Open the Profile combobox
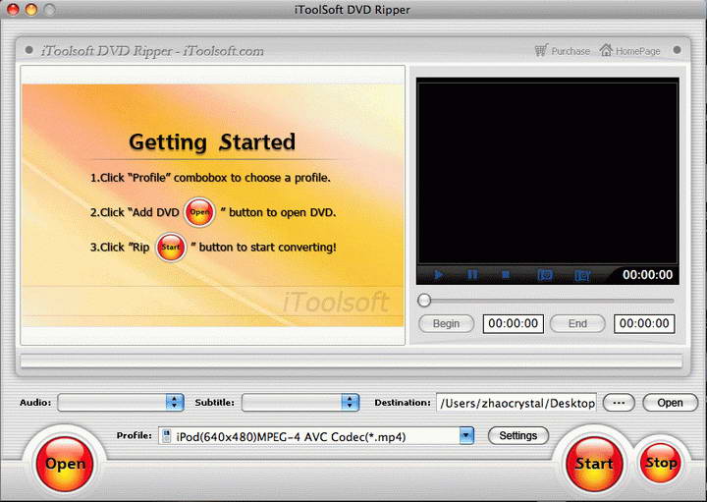Viewport: 707px width, 502px height. [x=316, y=436]
